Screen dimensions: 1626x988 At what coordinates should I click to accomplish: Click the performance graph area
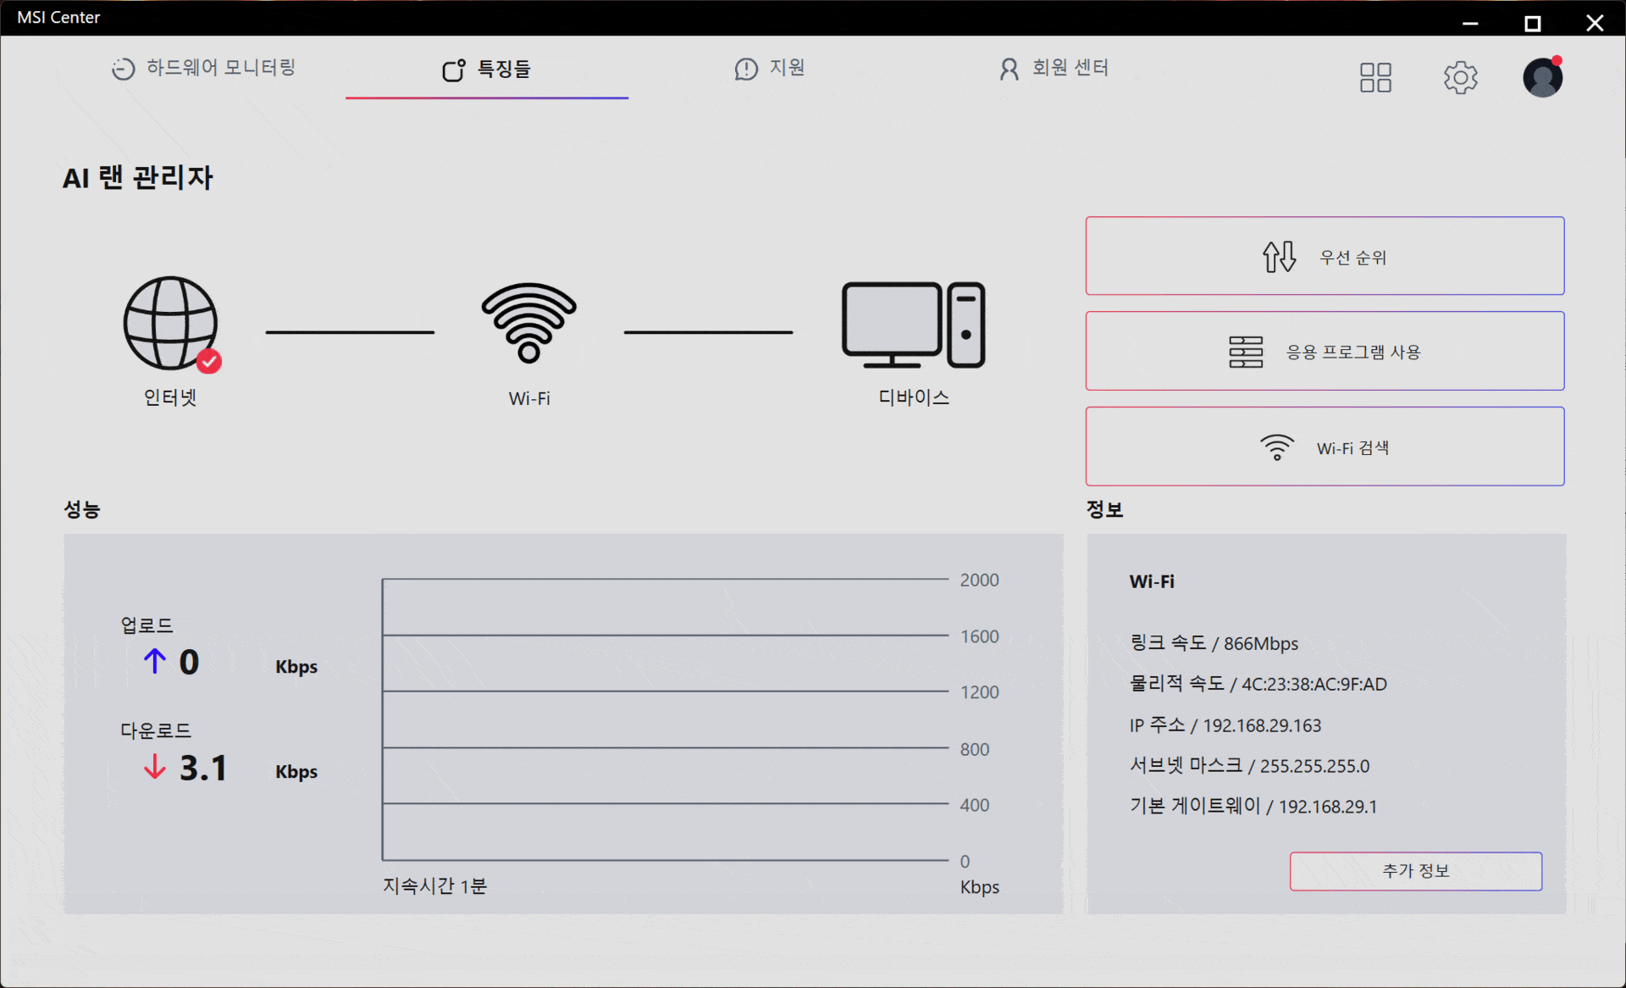665,719
